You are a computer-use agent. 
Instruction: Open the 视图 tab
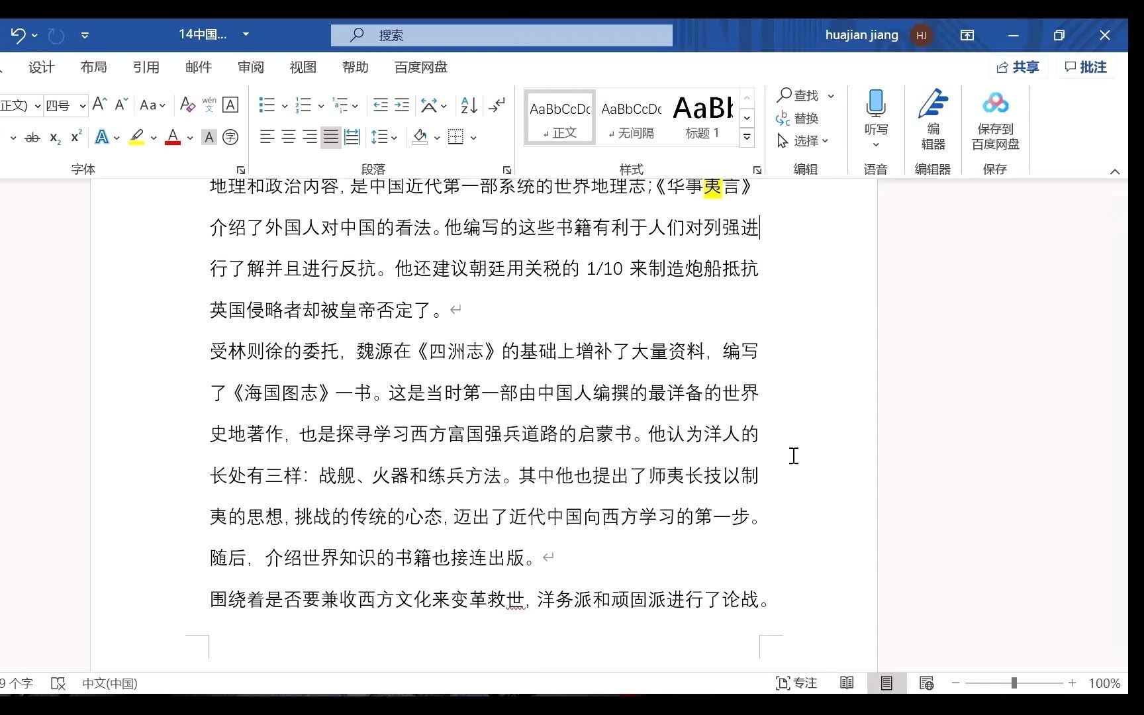click(x=303, y=67)
